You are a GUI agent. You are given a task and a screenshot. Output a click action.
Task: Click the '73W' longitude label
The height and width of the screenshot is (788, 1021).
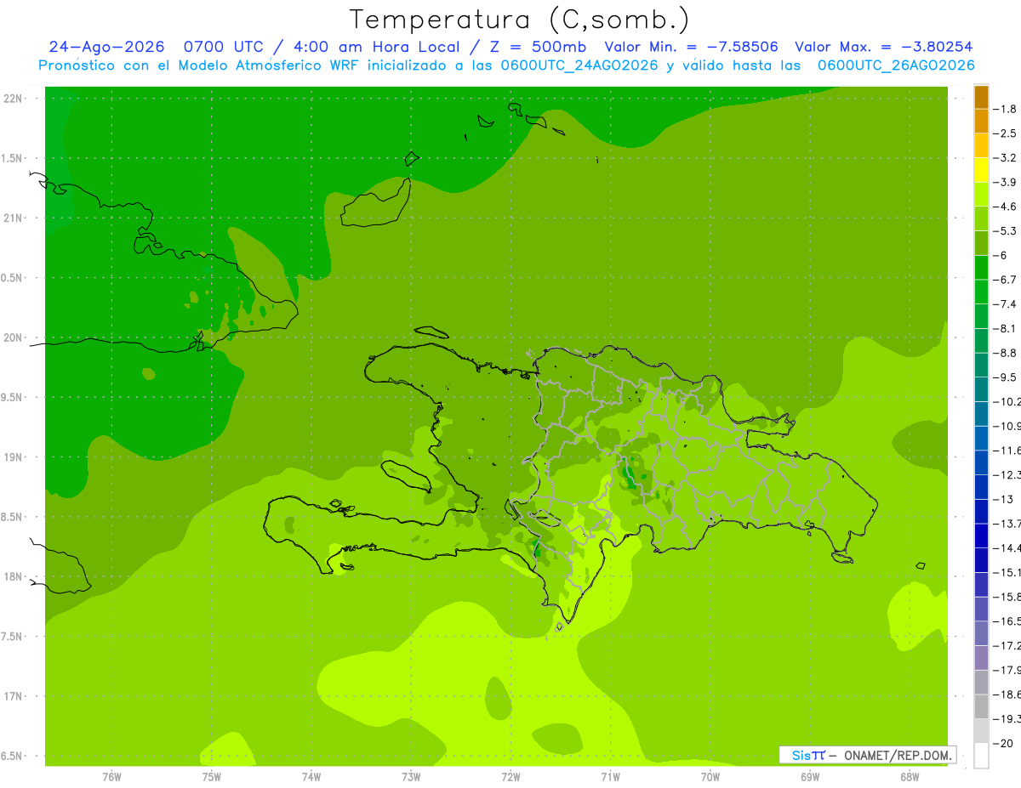click(x=411, y=777)
